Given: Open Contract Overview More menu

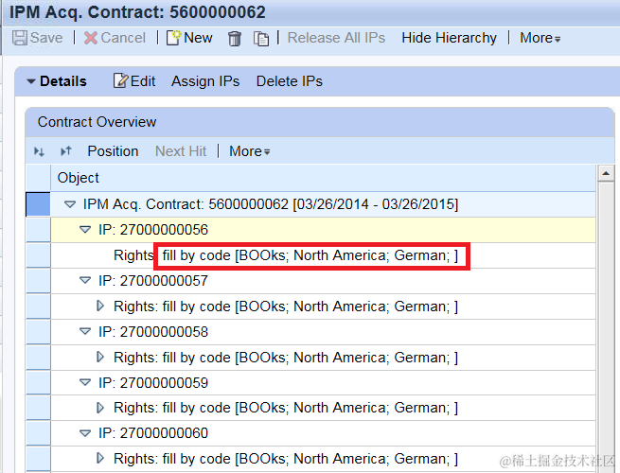Looking at the screenshot, I should click(250, 151).
